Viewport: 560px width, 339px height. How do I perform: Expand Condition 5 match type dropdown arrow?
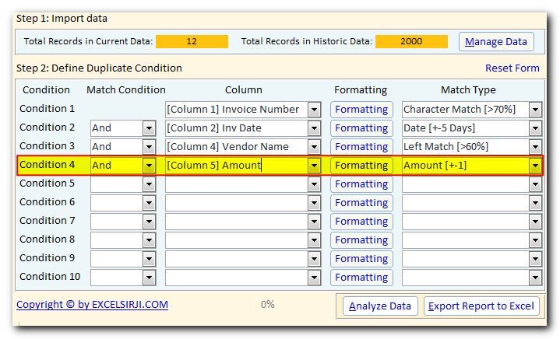535,184
